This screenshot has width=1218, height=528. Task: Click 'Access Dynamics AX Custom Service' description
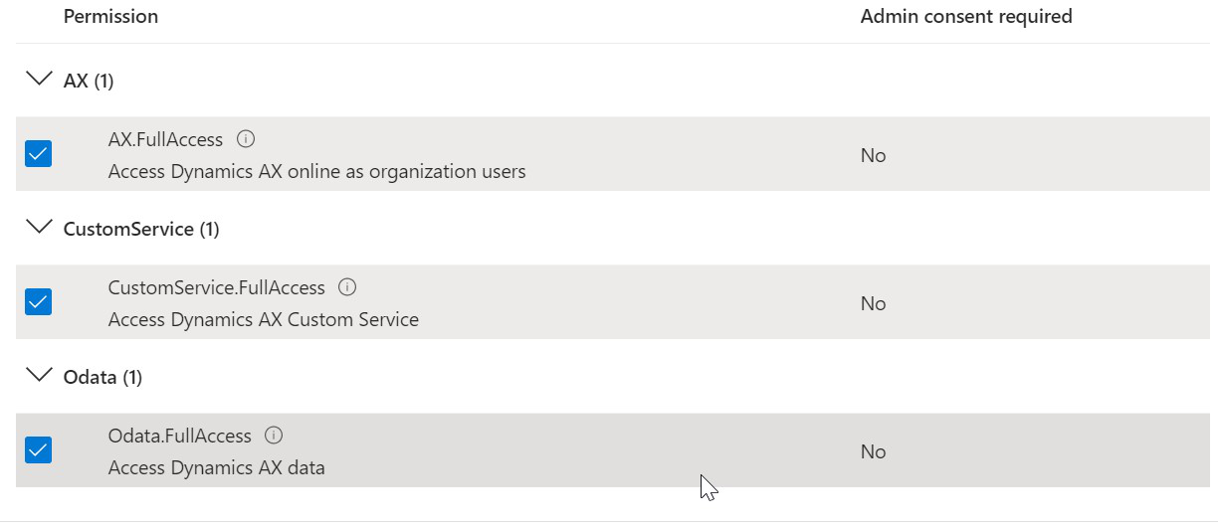[x=264, y=319]
